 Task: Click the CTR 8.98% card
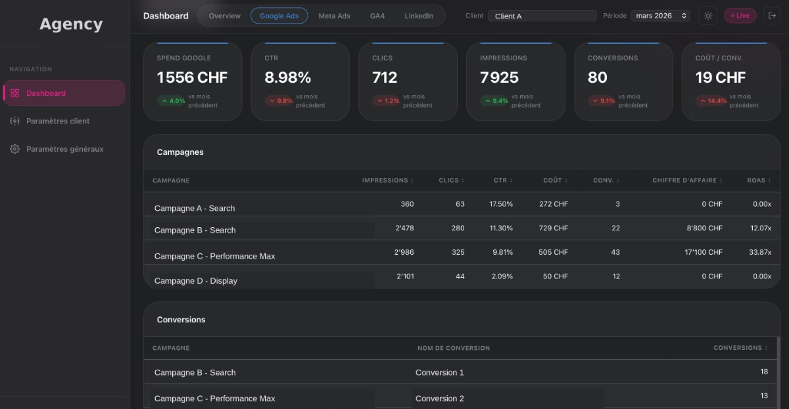point(300,81)
